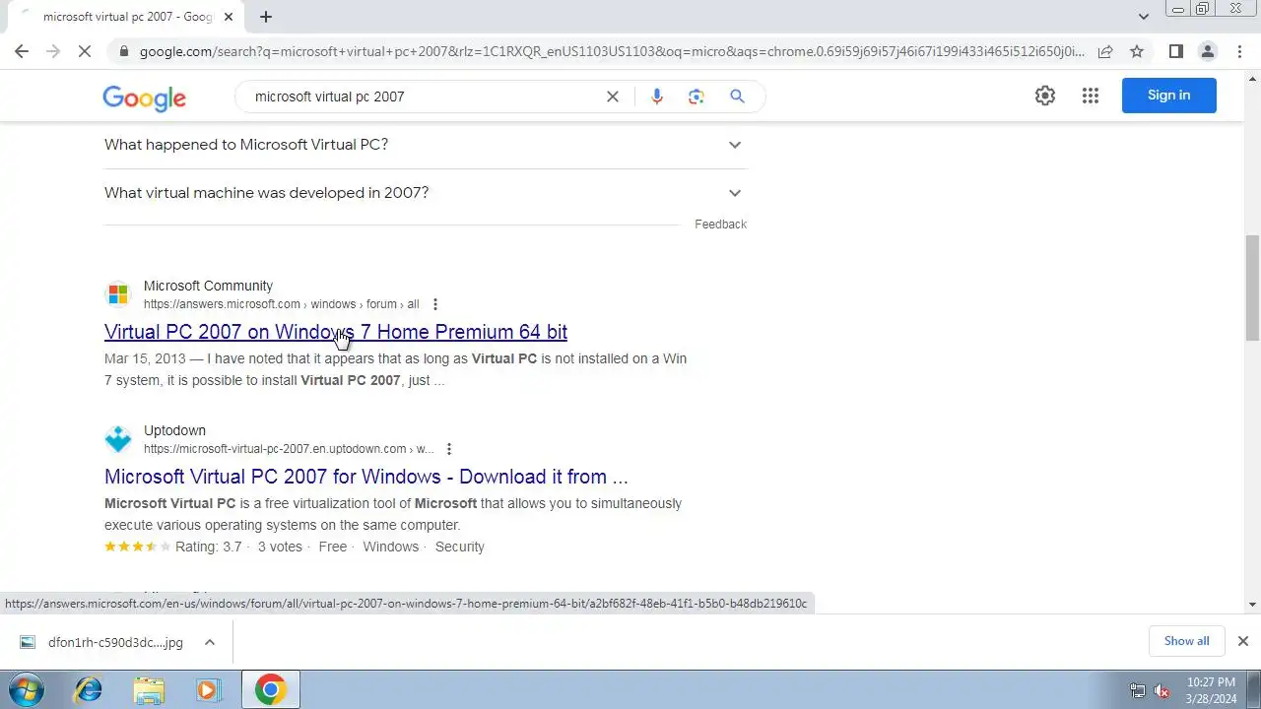Screen dimensions: 1261x709
Task: Go back with the browser back arrow
Action: pos(22,51)
